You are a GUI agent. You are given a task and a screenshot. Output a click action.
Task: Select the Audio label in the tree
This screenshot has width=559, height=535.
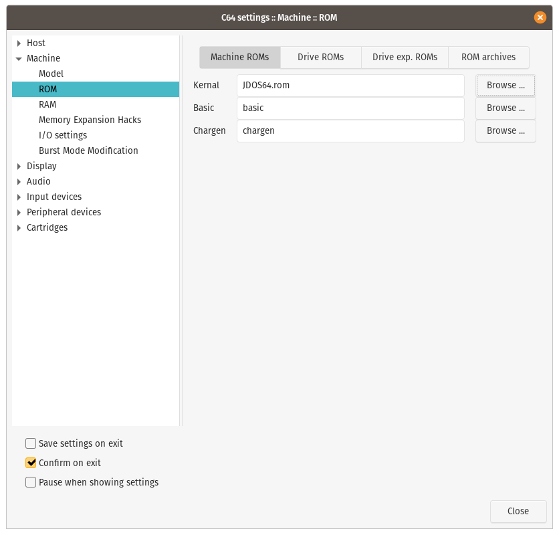39,181
